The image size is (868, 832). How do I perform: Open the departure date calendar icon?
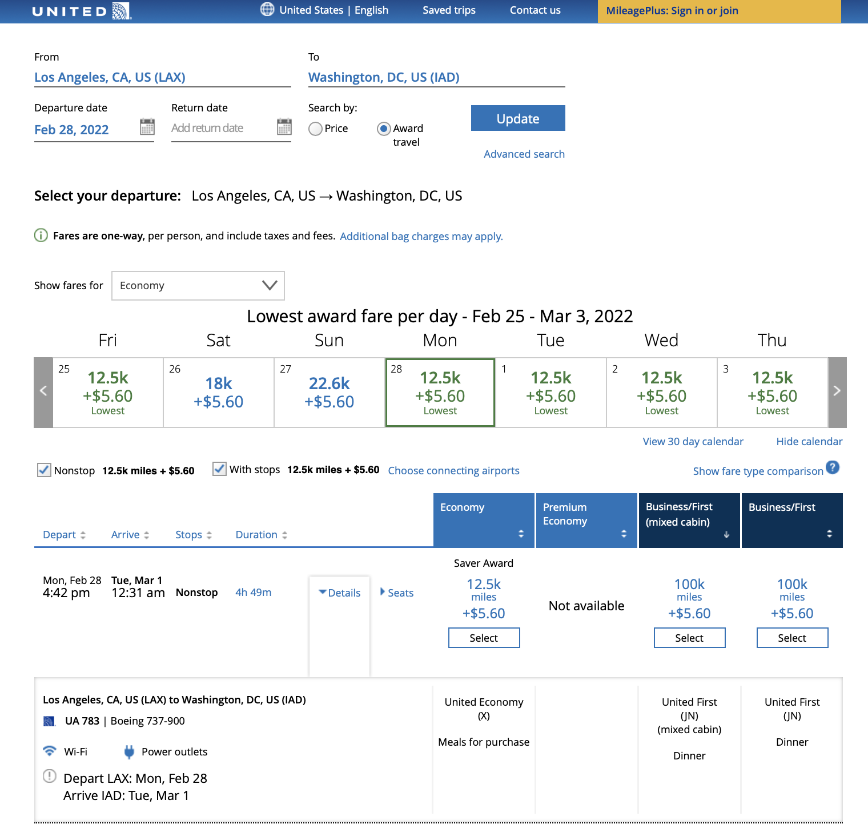click(x=147, y=126)
